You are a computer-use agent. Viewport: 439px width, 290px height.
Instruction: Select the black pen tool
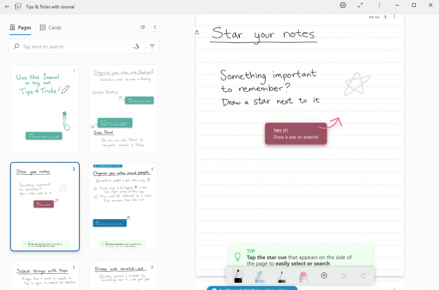[x=238, y=276]
